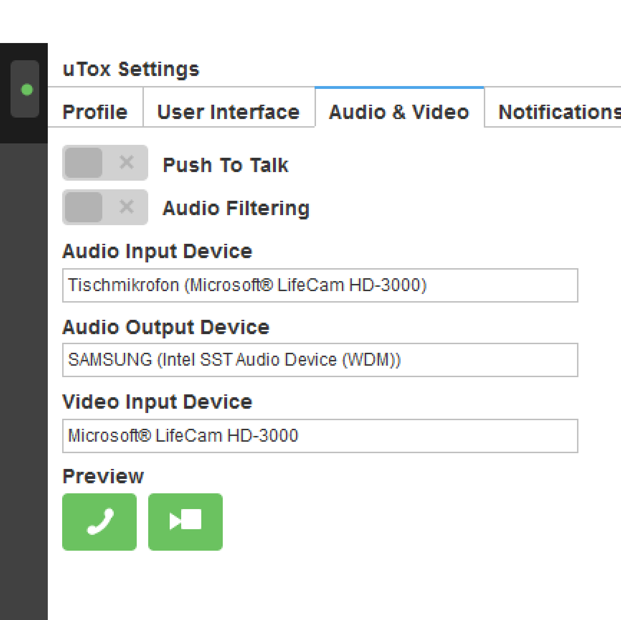Click the X on Audio Filtering switch
This screenshot has width=621, height=620.
(127, 207)
